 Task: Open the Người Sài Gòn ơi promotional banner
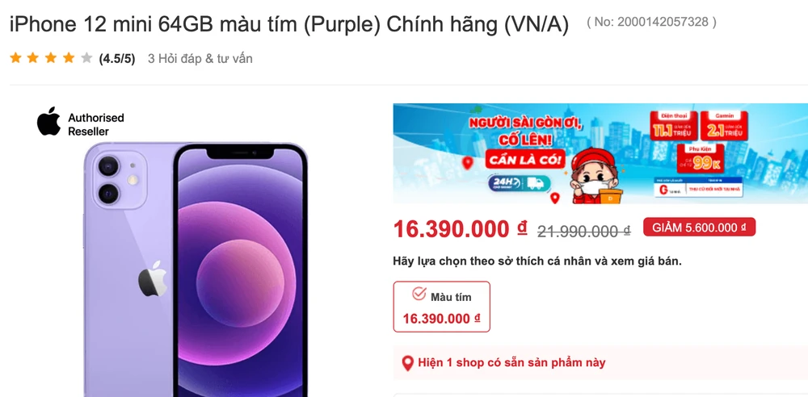pyautogui.click(x=600, y=153)
